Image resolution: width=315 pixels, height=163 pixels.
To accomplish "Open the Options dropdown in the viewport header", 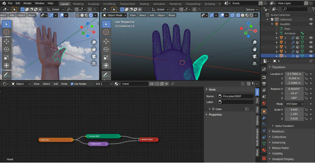I will 251,9.
